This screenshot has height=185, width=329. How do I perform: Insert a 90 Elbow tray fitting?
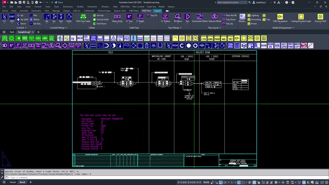coord(178,17)
